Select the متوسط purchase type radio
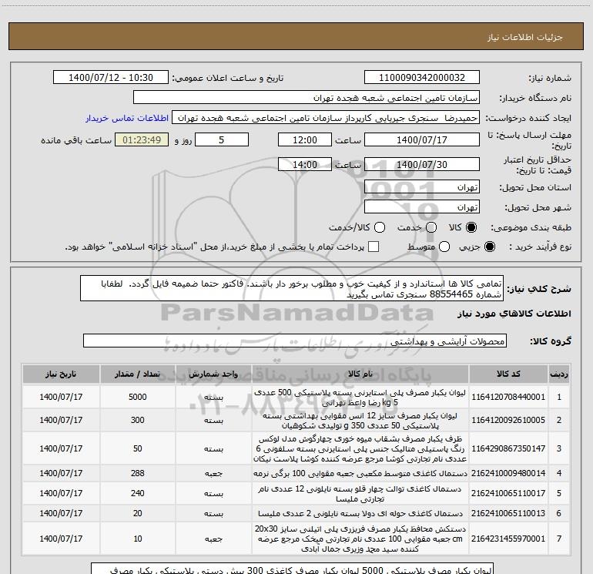Viewport: 593px width, 574px height. 444,247
